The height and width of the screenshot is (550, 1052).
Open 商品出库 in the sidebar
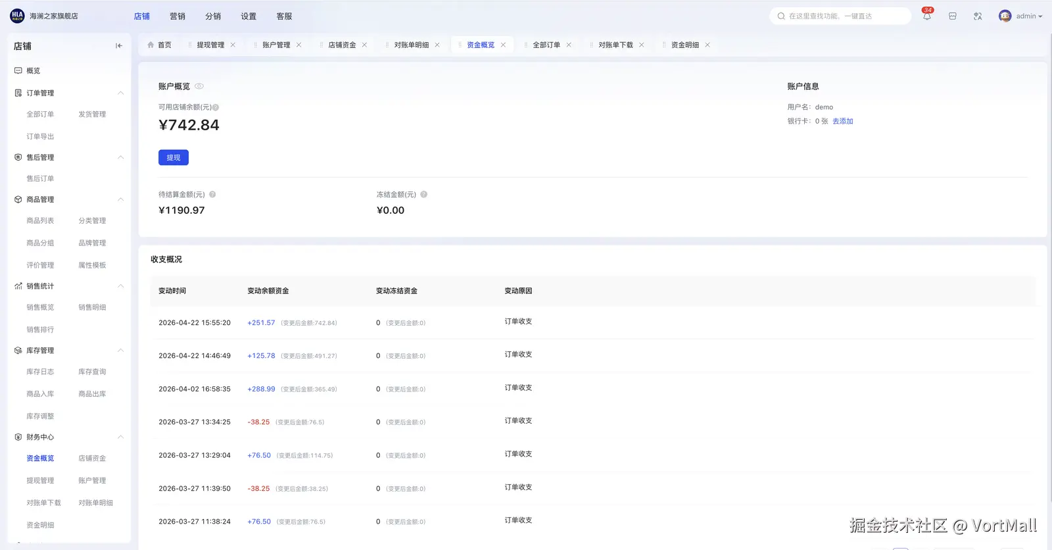tap(92, 394)
